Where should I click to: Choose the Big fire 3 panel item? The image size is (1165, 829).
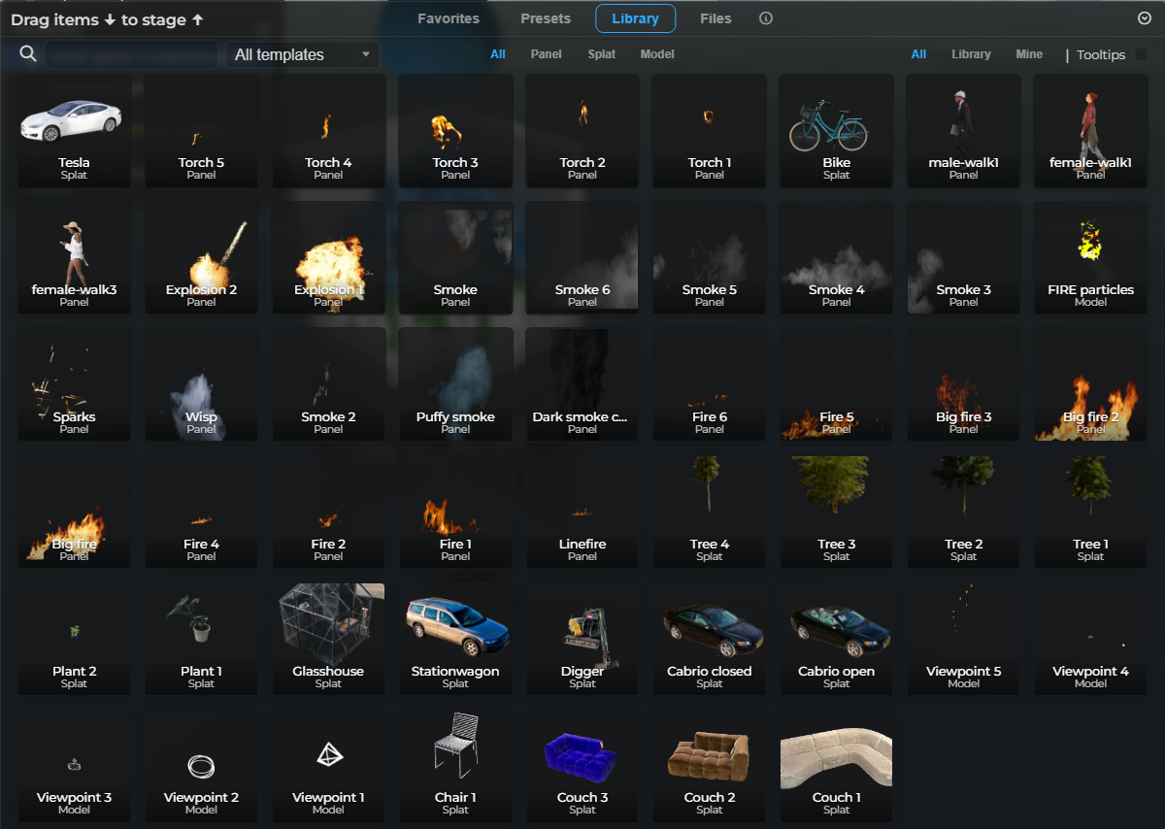964,384
